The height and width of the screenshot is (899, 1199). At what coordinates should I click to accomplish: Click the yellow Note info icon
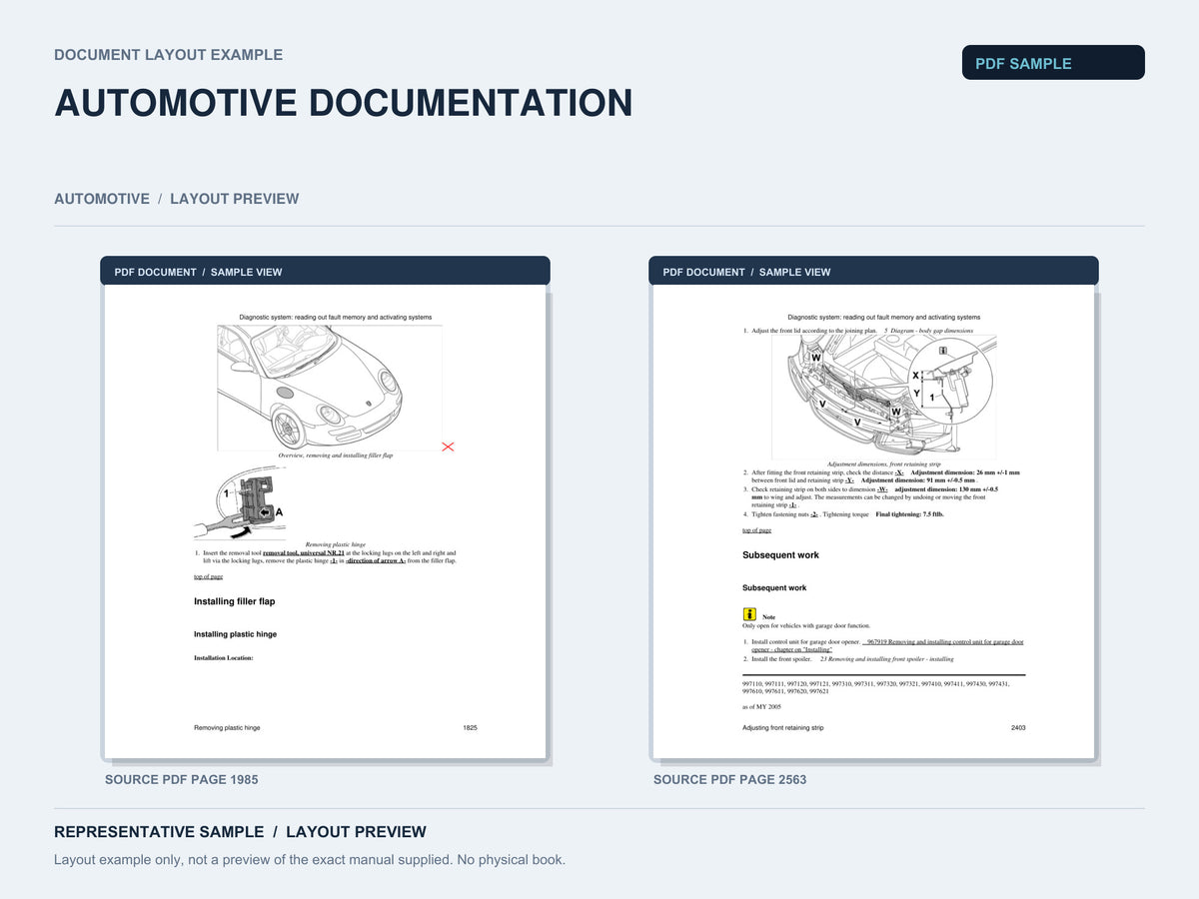click(x=749, y=614)
